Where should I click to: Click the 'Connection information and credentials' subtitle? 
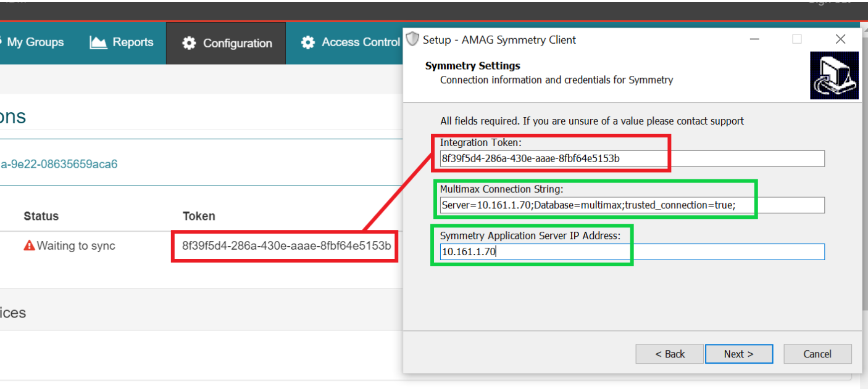pyautogui.click(x=556, y=80)
